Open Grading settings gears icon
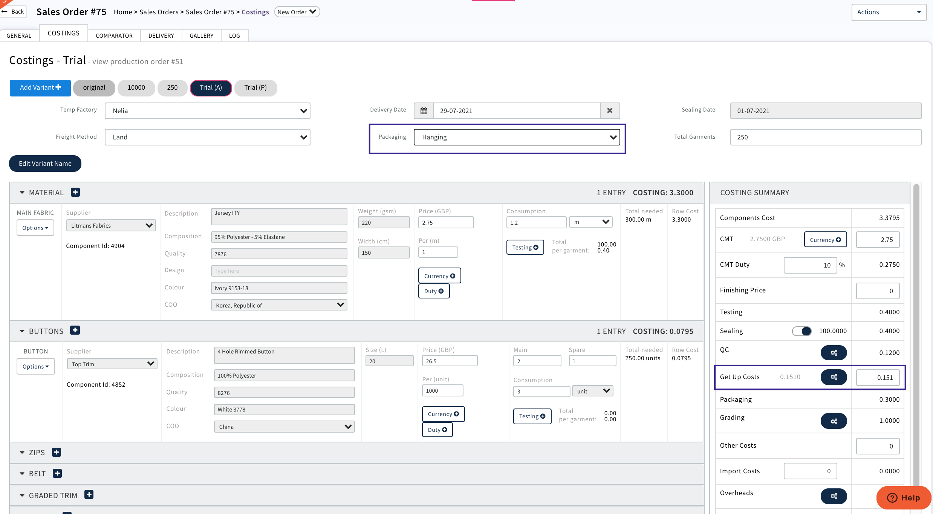The width and height of the screenshot is (933, 514). (x=834, y=421)
